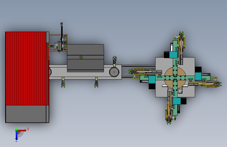This screenshot has width=227, height=147.
Task: Select the black motor on the turntable's right side
Action: pos(198,70)
